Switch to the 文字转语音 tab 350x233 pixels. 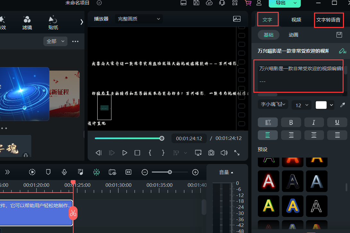click(x=328, y=20)
